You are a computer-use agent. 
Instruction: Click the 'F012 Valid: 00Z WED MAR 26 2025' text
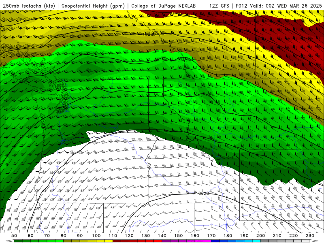279,6
